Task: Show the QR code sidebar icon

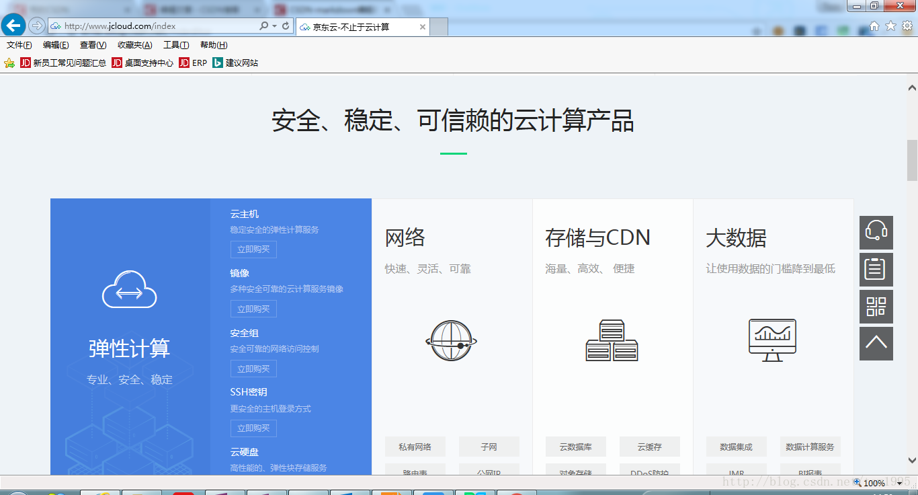Action: click(x=876, y=307)
